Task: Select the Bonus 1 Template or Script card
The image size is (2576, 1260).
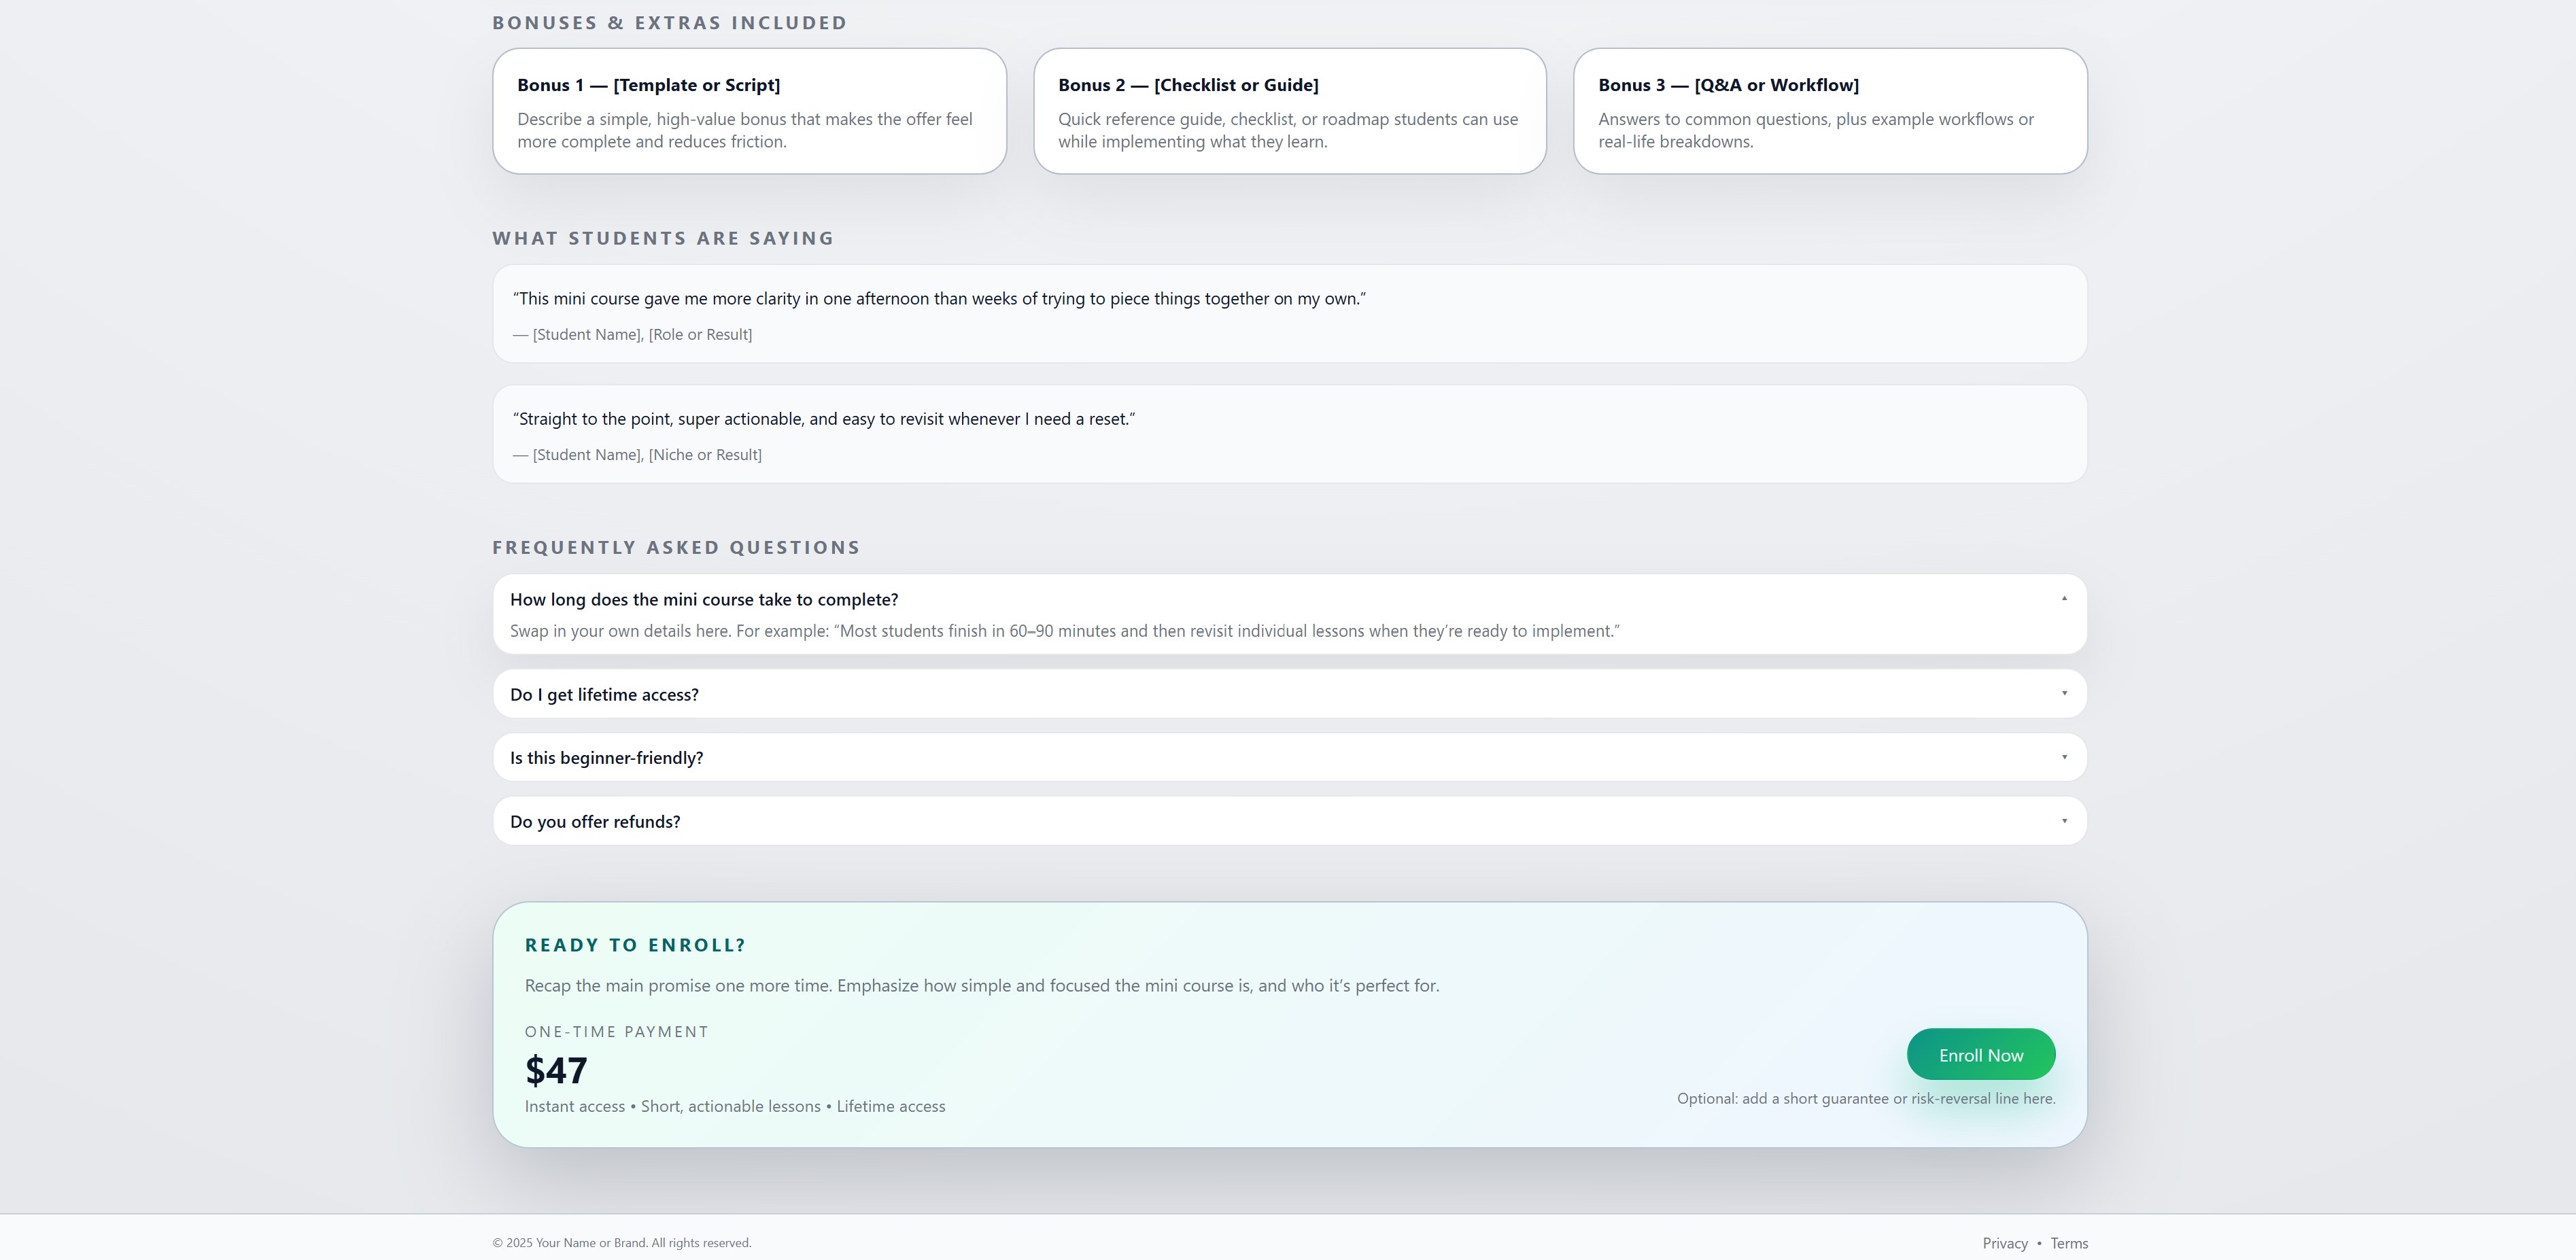Action: click(x=749, y=111)
